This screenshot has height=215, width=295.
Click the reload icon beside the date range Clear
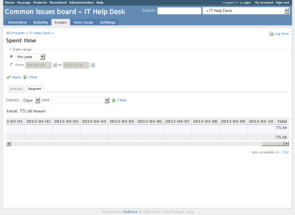click(25, 77)
